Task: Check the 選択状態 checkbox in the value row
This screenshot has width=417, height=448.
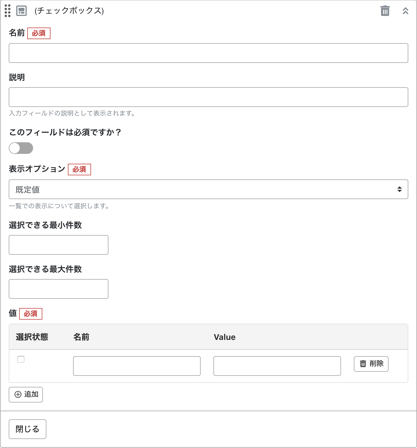Action: [21, 359]
